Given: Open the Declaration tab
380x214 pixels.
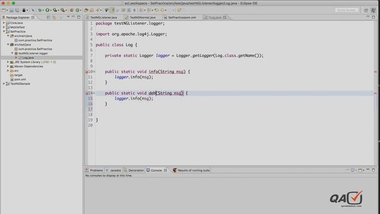Looking at the screenshot, I should pos(134,171).
